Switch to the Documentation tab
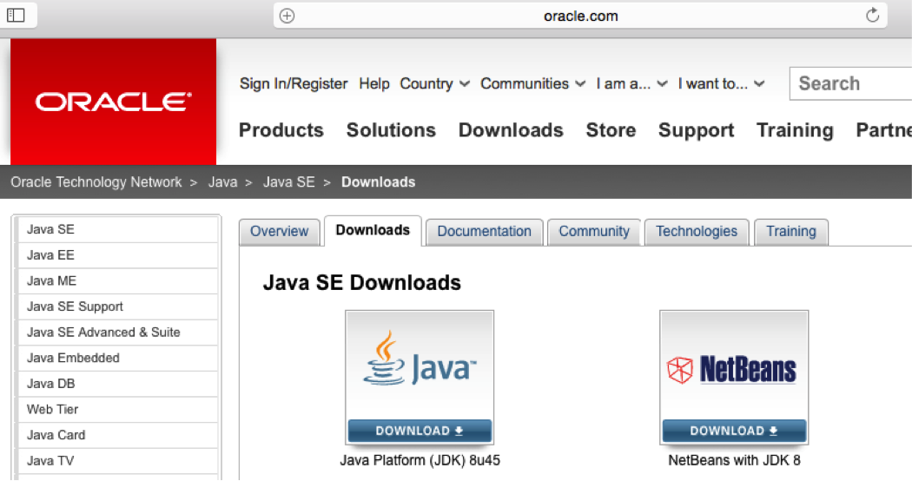 click(484, 232)
